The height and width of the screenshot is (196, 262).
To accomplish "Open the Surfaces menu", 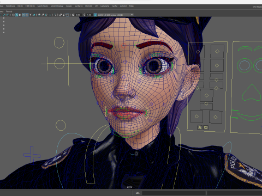I will pyautogui.click(x=79, y=6).
